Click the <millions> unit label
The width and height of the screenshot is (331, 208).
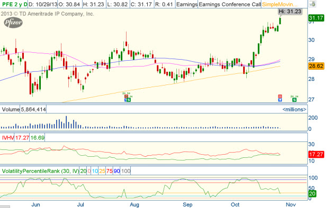tap(294, 109)
